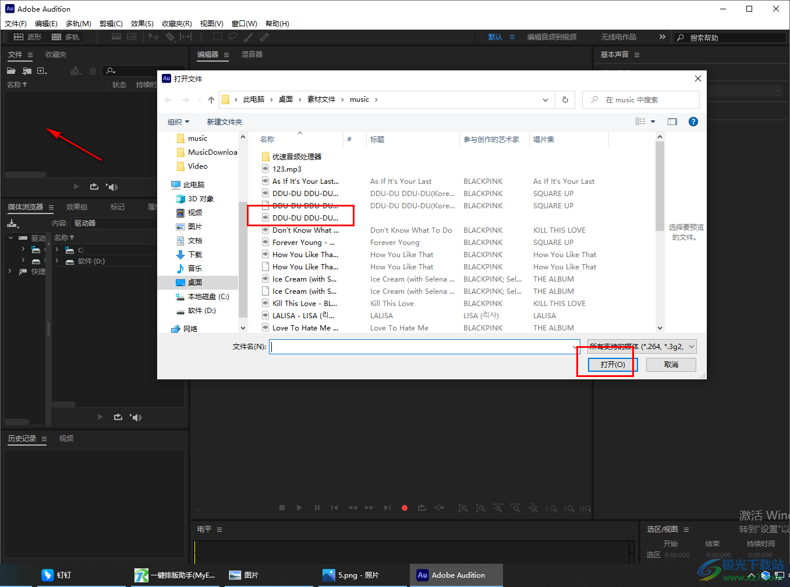The image size is (790, 587).
Task: Expand the C: drive in Media Browser list
Action: (57, 250)
